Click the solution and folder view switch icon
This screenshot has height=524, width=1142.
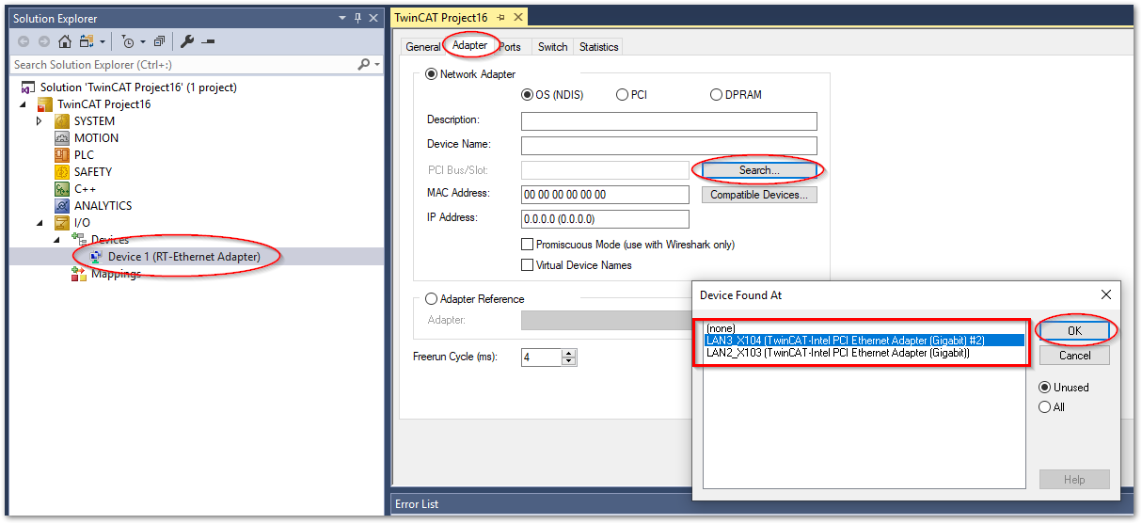(x=86, y=41)
